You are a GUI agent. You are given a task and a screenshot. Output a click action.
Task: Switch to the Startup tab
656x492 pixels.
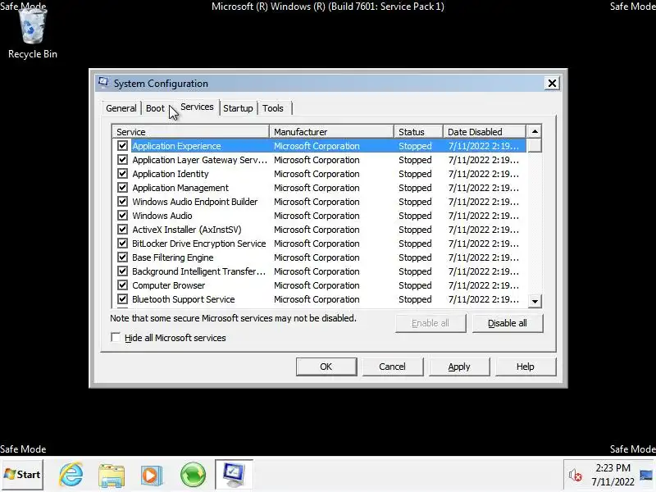[x=238, y=108]
